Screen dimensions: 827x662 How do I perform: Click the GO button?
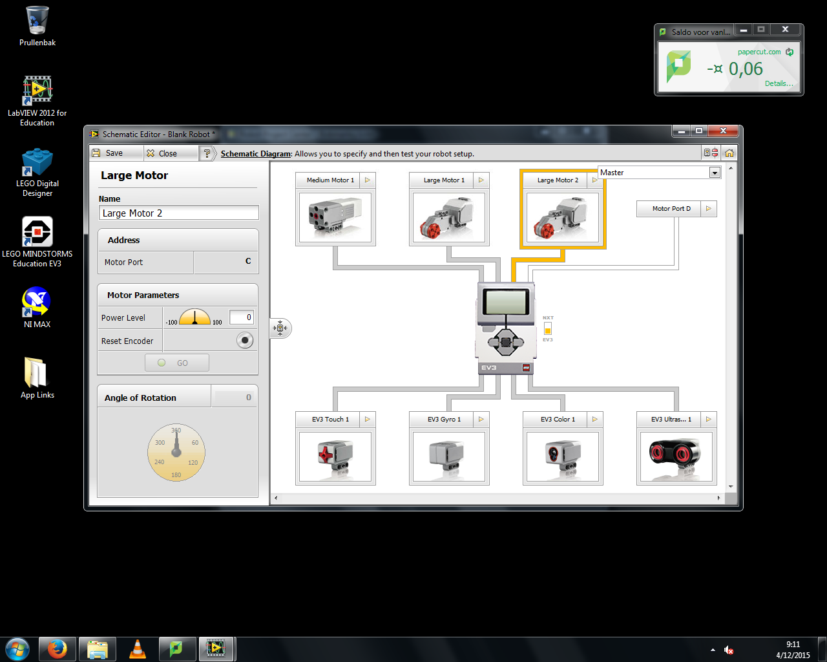tap(177, 363)
